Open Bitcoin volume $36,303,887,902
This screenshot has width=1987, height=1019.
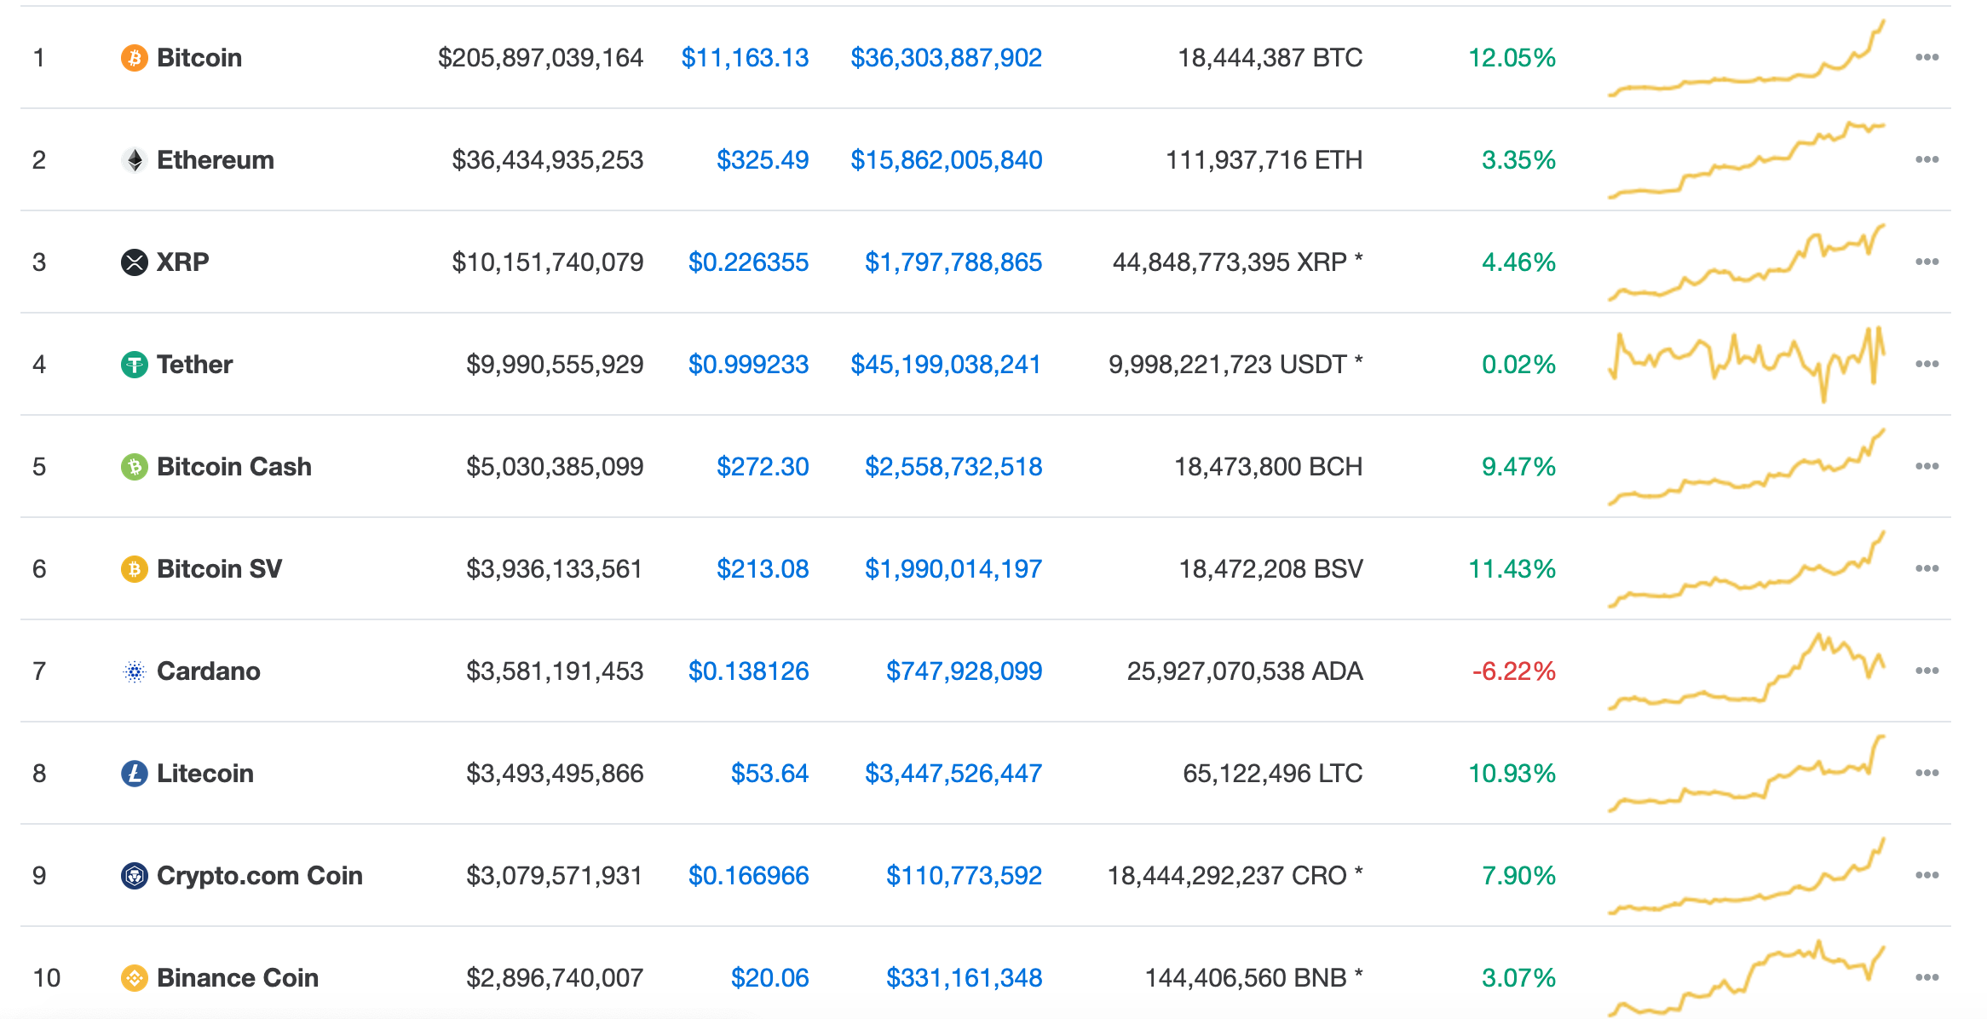(x=946, y=58)
